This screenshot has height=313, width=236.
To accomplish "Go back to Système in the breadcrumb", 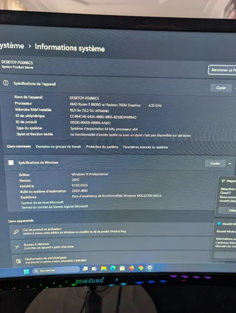I will coord(12,46).
